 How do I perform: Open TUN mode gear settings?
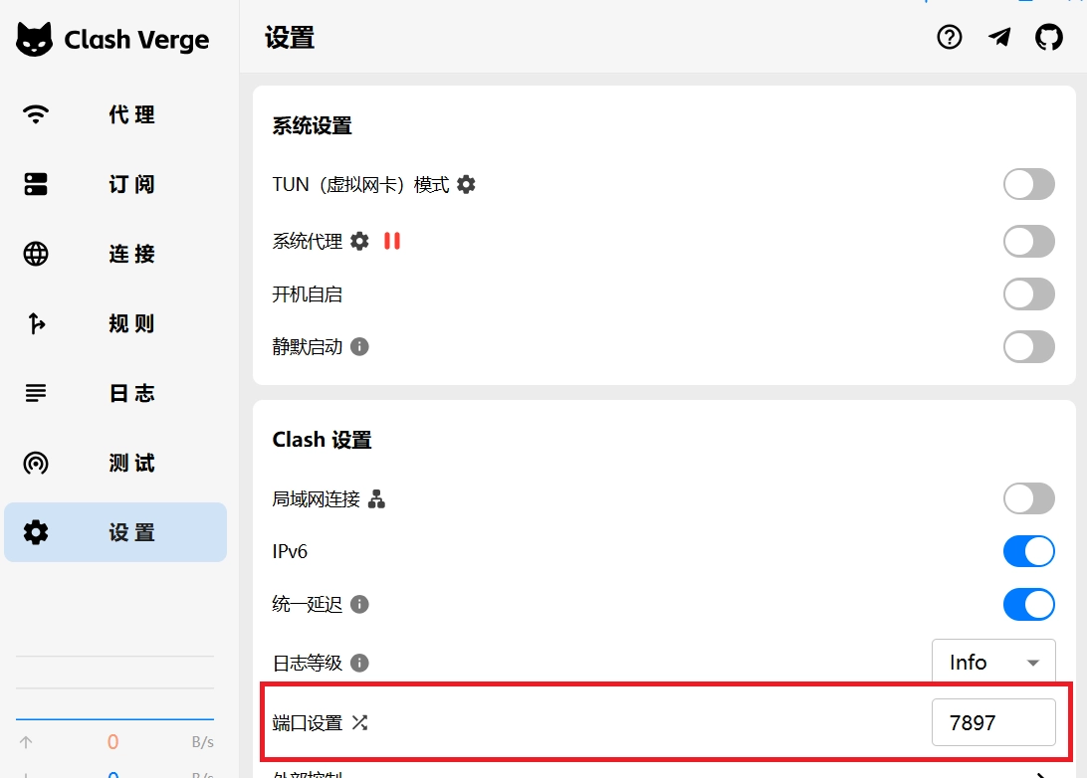(x=466, y=184)
